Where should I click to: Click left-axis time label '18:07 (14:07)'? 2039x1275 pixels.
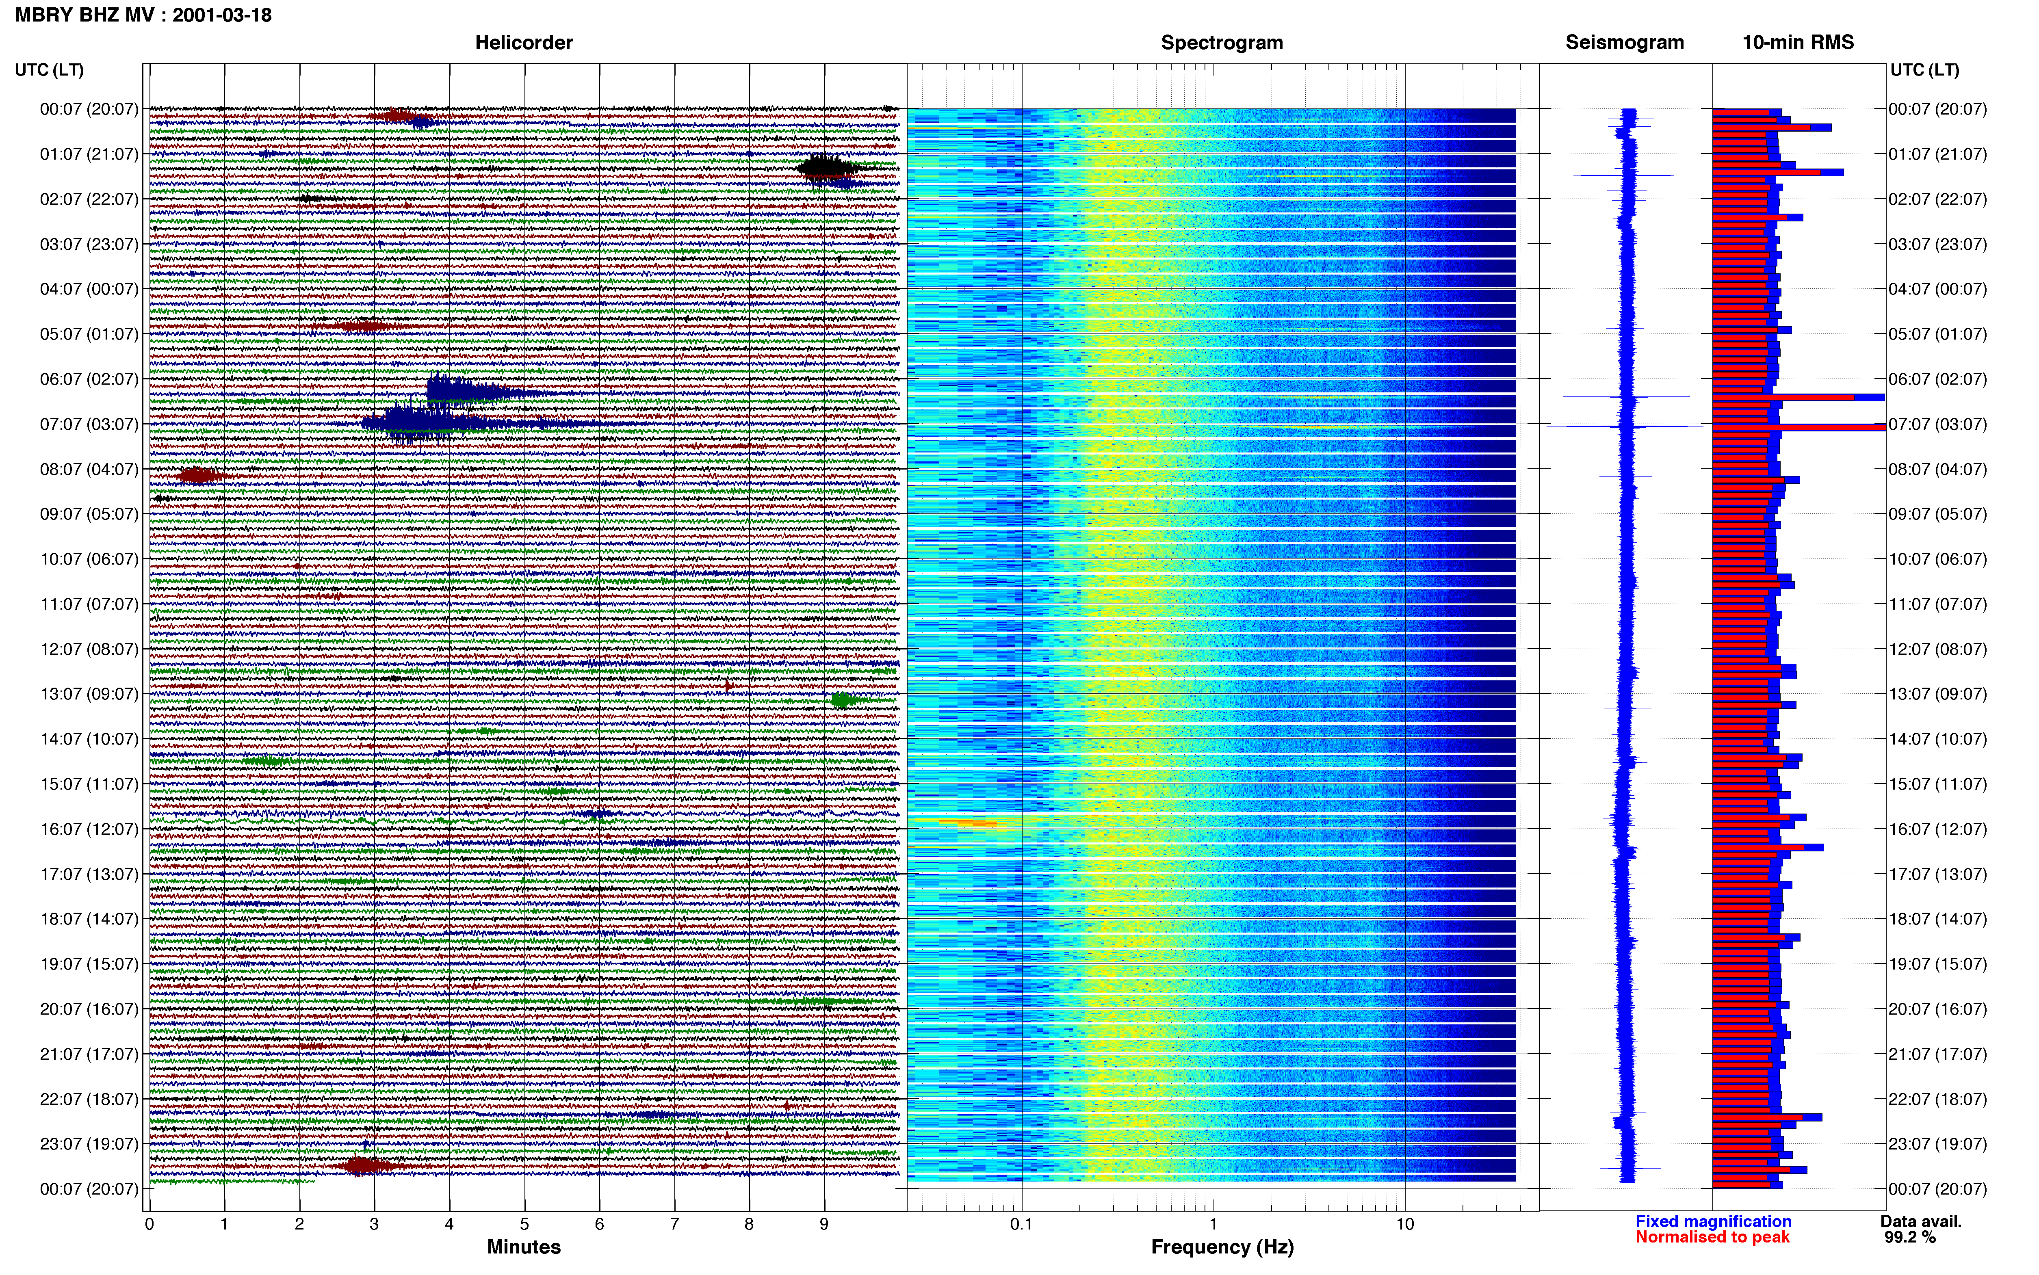(89, 919)
